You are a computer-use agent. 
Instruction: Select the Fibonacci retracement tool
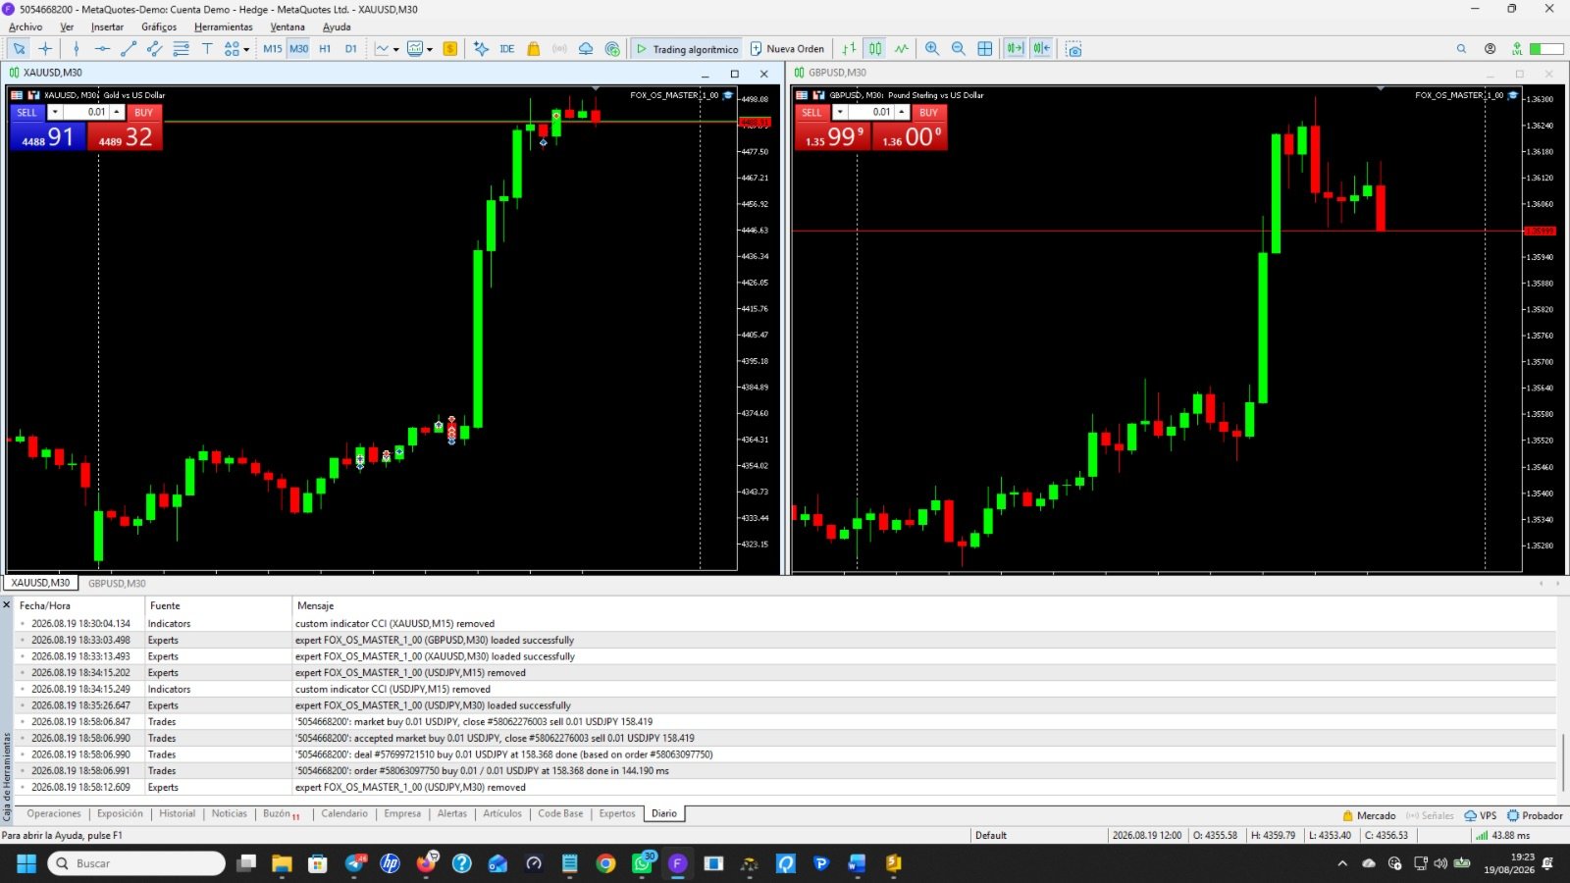click(x=182, y=48)
